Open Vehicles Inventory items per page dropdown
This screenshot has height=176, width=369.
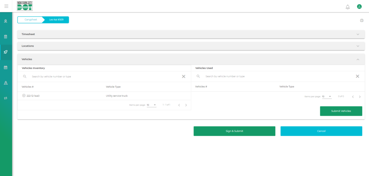point(151,105)
